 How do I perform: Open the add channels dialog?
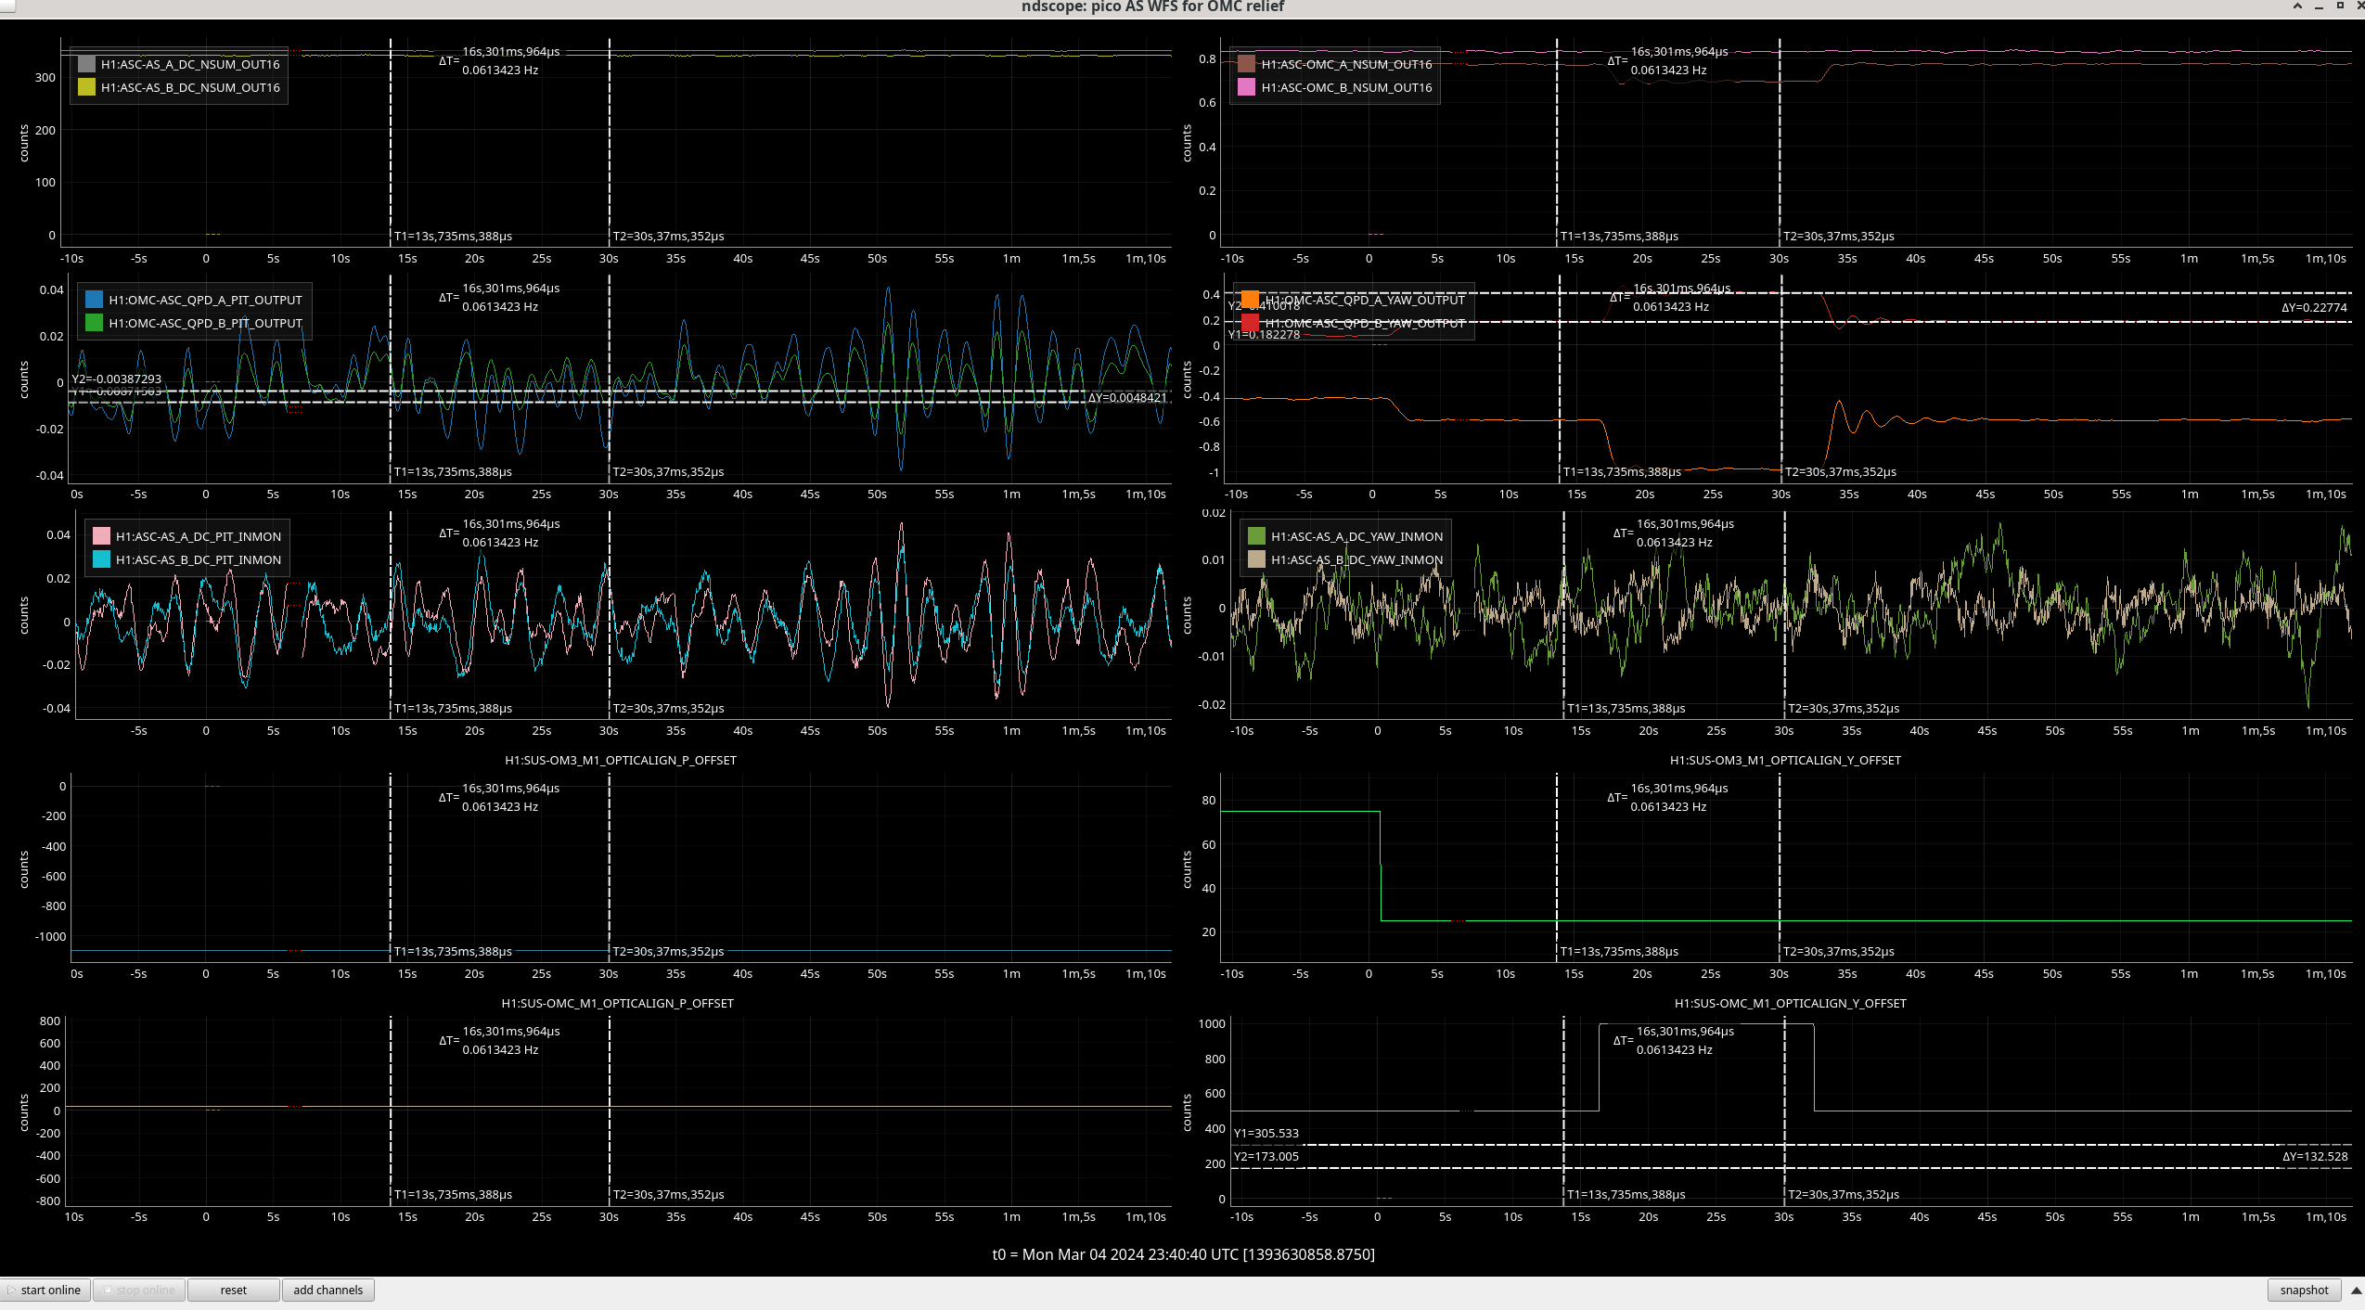[x=328, y=1290]
